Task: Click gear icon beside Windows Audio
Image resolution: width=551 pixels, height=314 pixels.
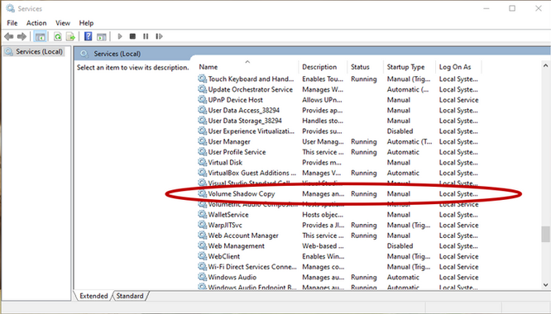Action: (202, 277)
